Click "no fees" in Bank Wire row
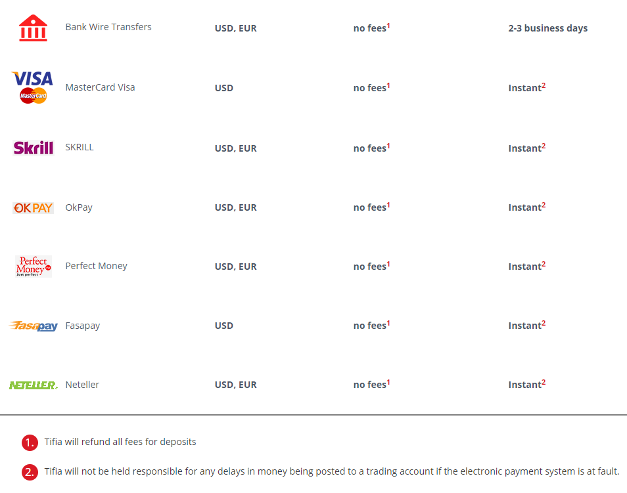The height and width of the screenshot is (493, 627). (x=371, y=28)
